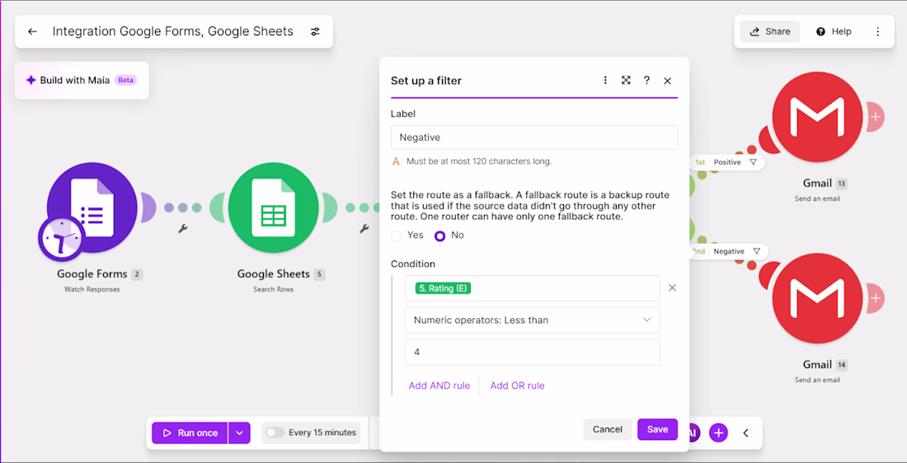Go back using the left arrow icon
The image size is (907, 463).
click(32, 32)
